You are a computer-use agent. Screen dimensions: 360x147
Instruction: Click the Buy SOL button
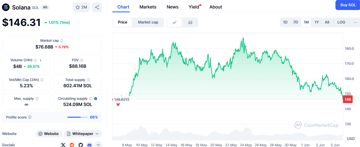coord(348,5)
